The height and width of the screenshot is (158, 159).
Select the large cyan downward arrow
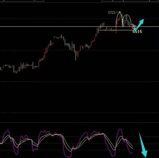click(143, 145)
